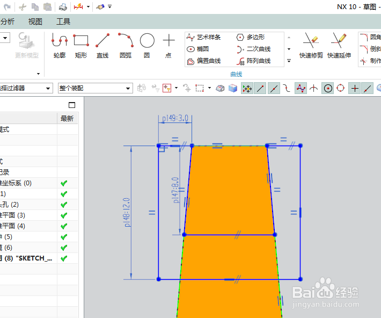Screen dimensions: 381x318
Task: Click the rapid dimension lightning icon
Action: tap(78, 7)
